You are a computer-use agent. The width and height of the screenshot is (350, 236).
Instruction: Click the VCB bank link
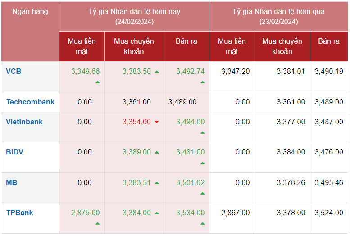pyautogui.click(x=14, y=71)
